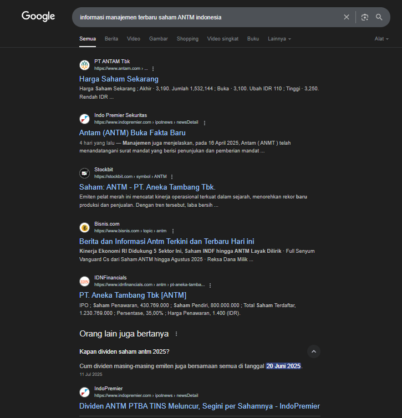Switch to the Video tab
The height and width of the screenshot is (418, 402).
(134, 39)
